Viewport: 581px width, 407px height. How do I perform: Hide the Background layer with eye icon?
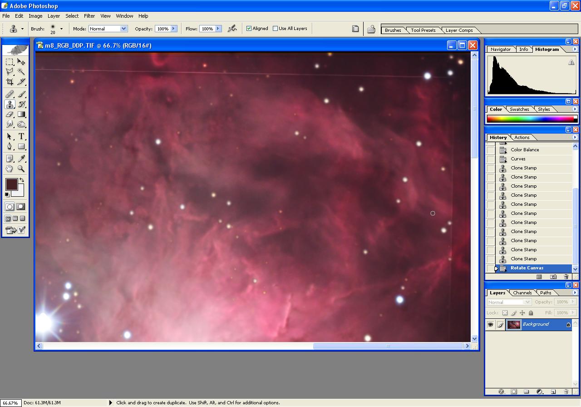coord(490,324)
